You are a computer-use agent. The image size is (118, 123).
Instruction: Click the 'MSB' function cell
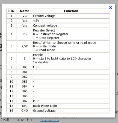71,101
